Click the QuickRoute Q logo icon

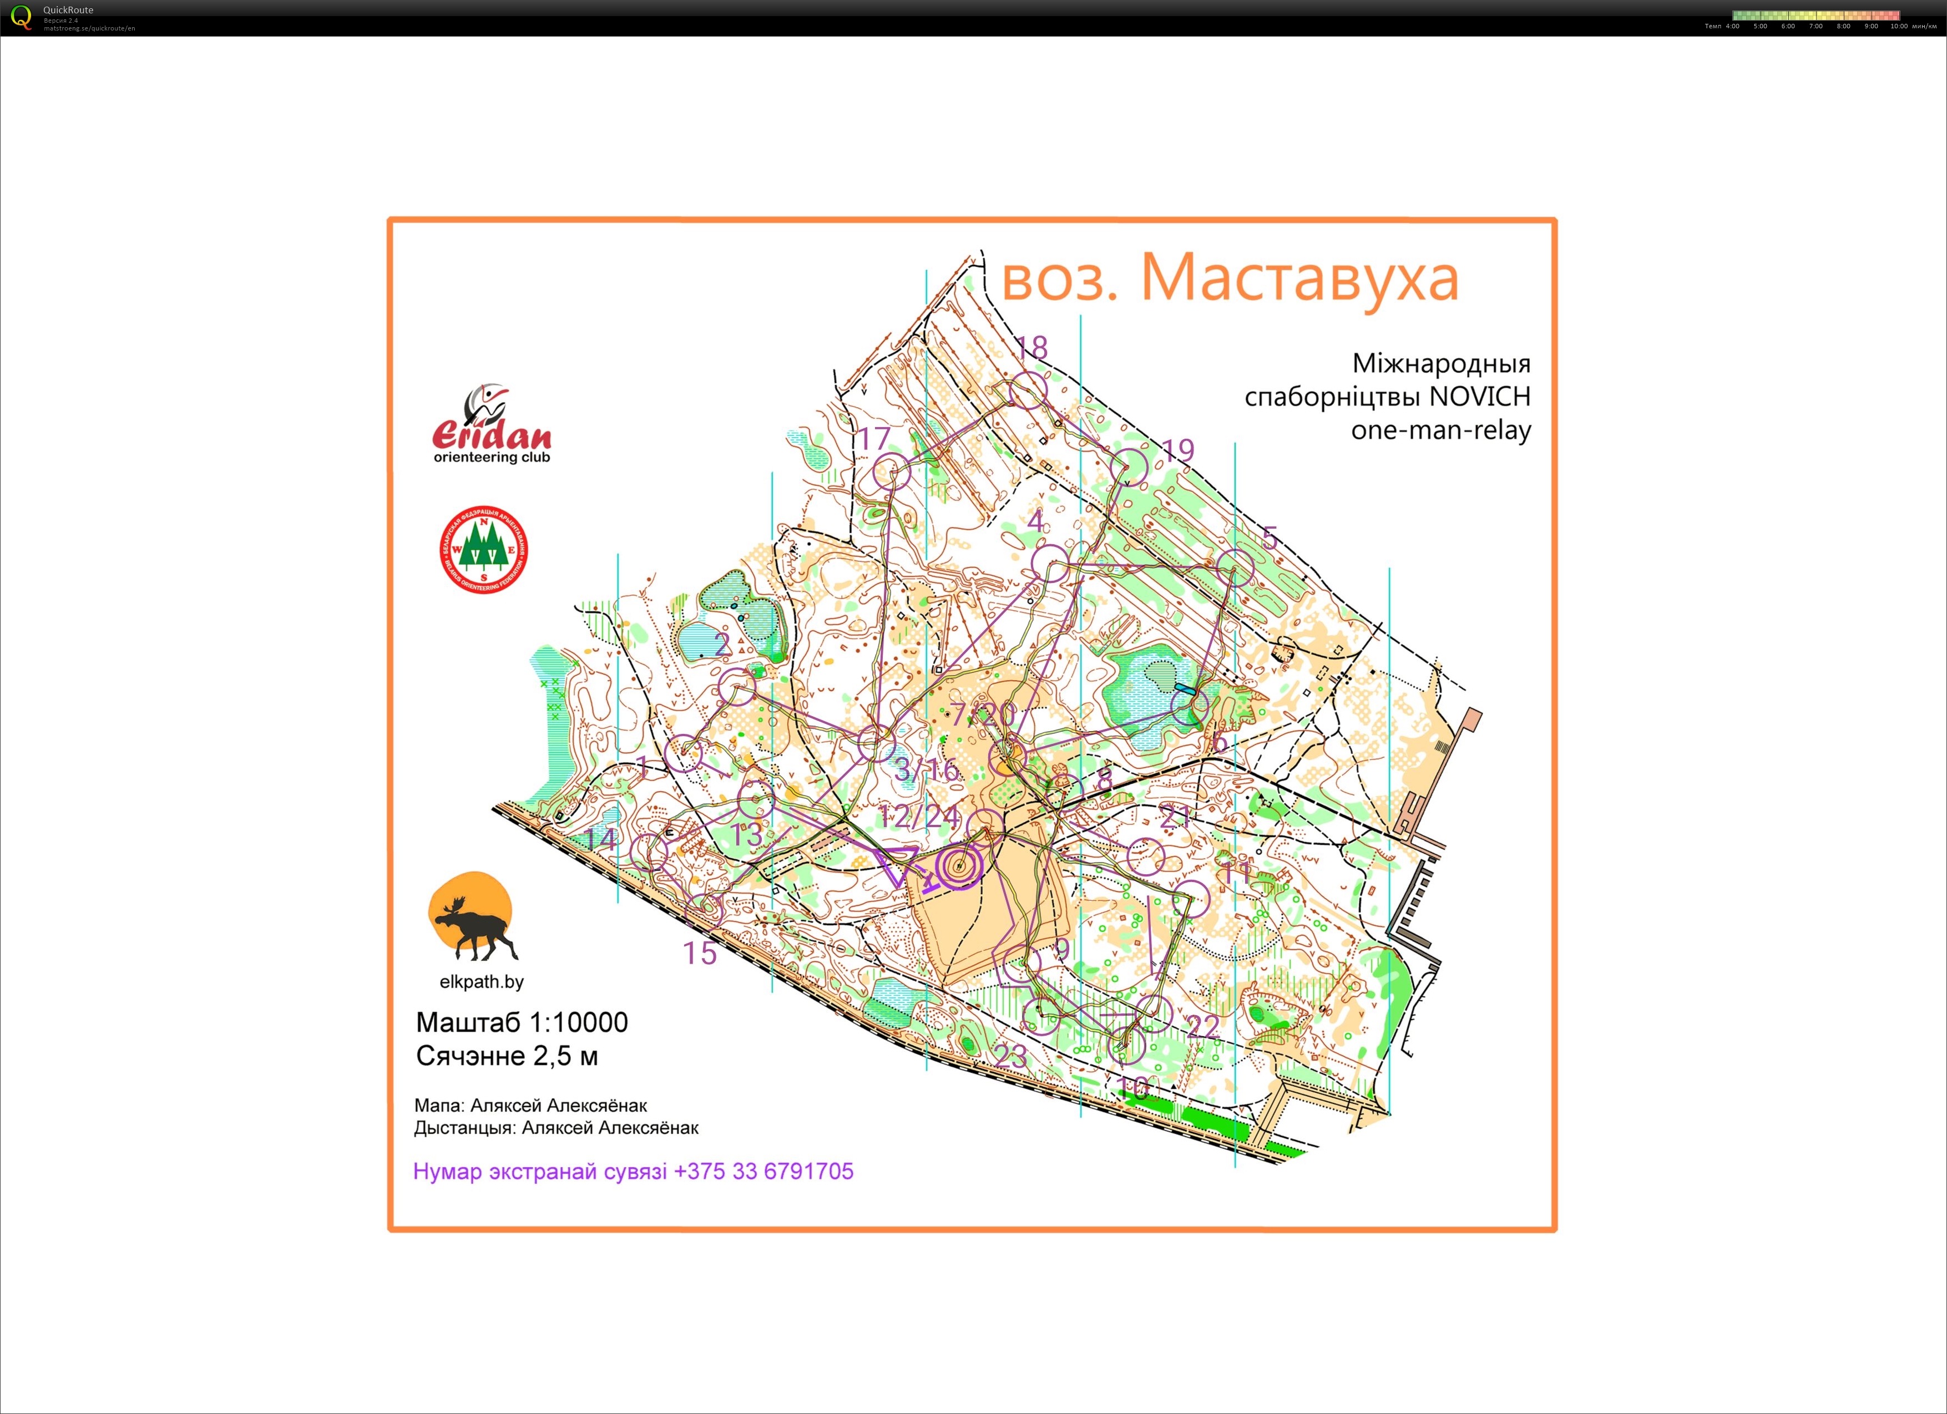22,17
